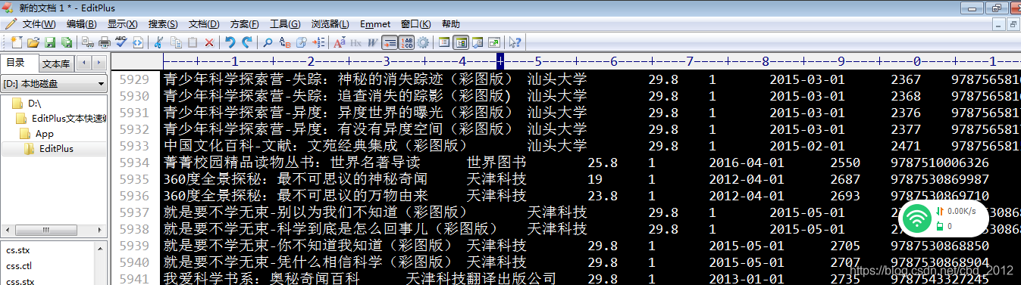1021x285 pixels.
Task: Click the red X Delete icon
Action: coord(209,42)
